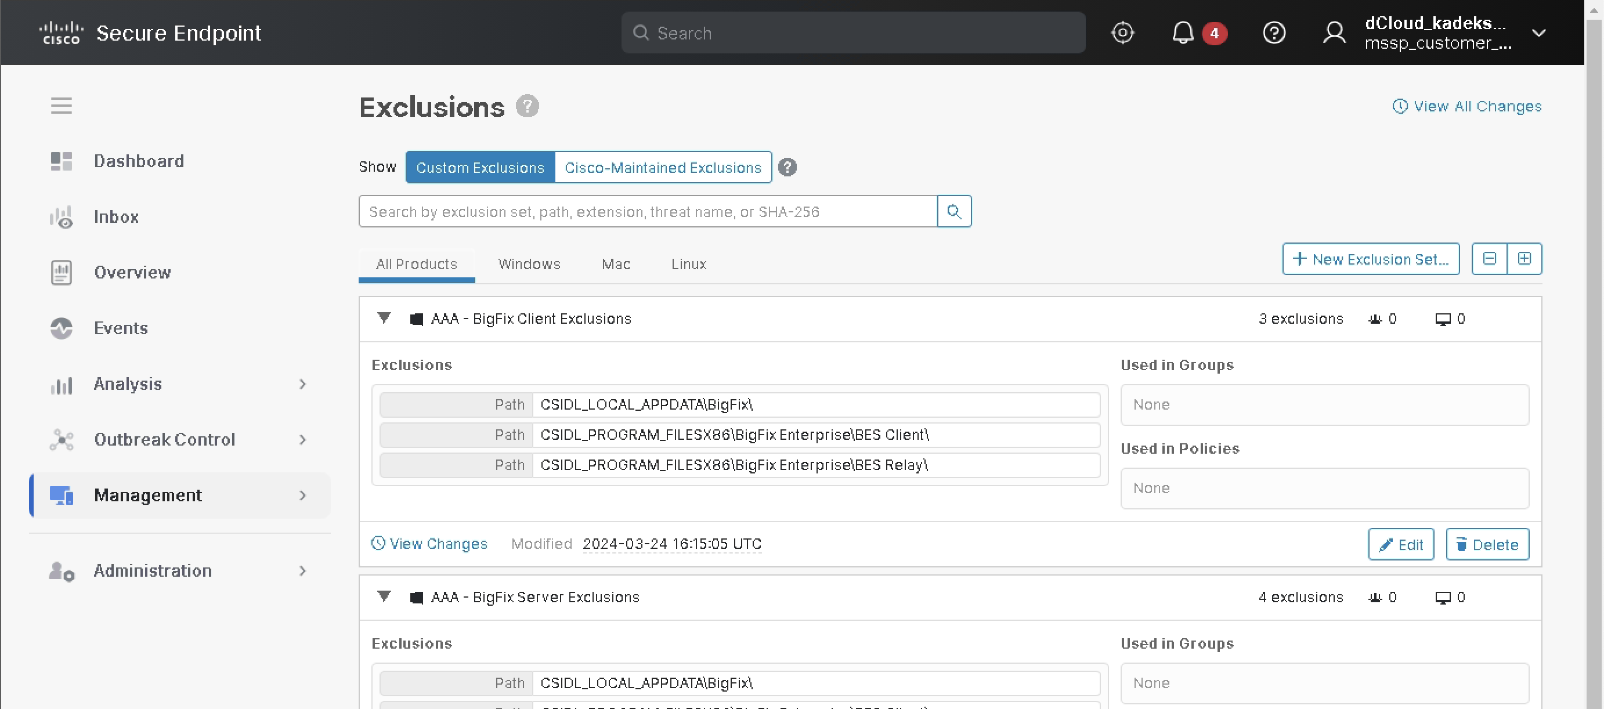
Task: Toggle the hamburger sidebar menu icon
Action: tap(61, 106)
